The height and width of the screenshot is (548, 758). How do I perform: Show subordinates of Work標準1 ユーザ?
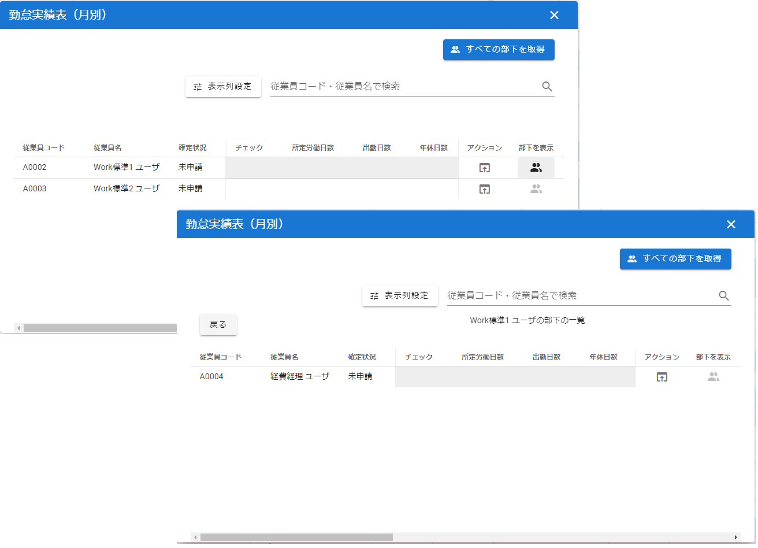tap(536, 168)
